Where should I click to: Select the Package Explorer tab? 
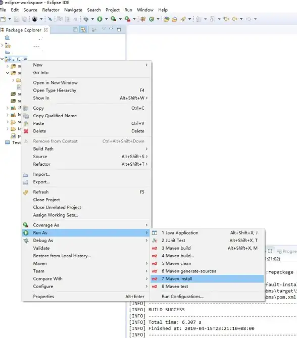point(23,30)
